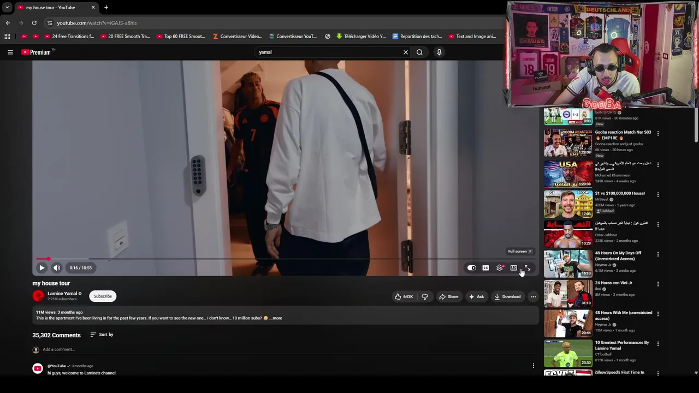699x393 pixels.
Task: View site information icon in address bar
Action: (x=49, y=23)
